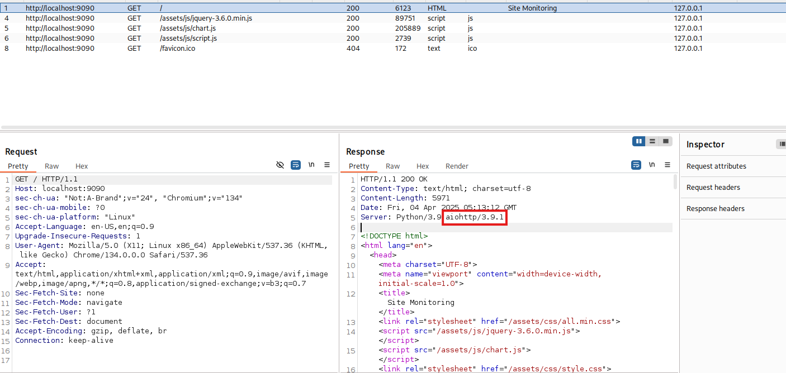The width and height of the screenshot is (786, 373).
Task: Toggle word wrap in Response pane
Action: click(636, 165)
